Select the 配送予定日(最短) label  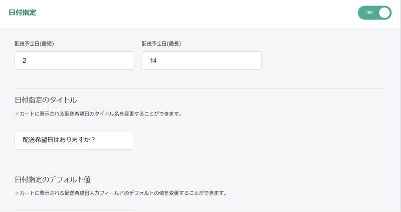point(34,44)
